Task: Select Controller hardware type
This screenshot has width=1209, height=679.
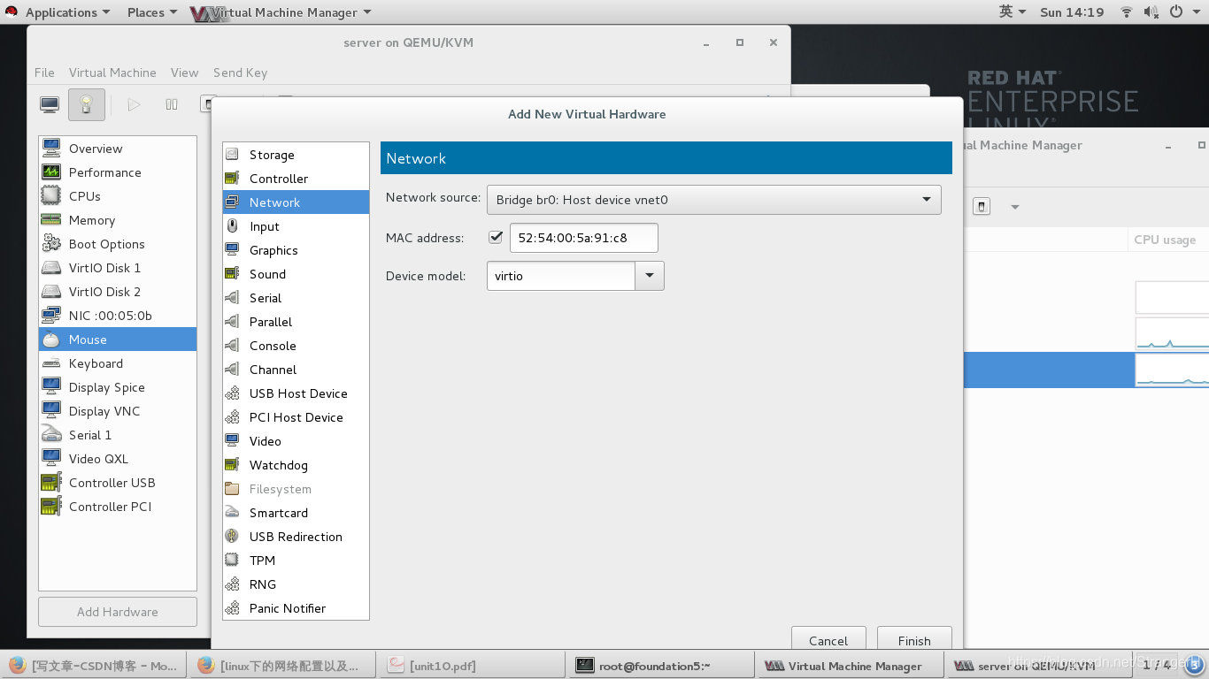Action: (296, 179)
